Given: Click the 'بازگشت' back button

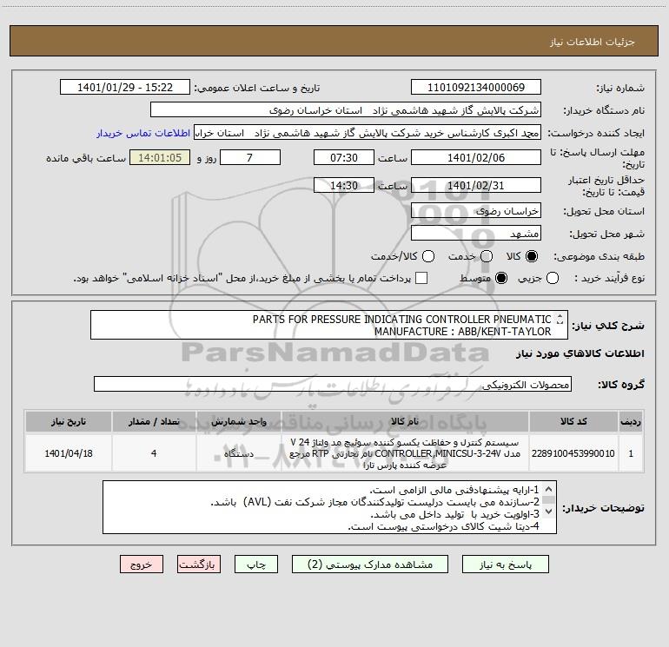Looking at the screenshot, I should pyautogui.click(x=199, y=564).
